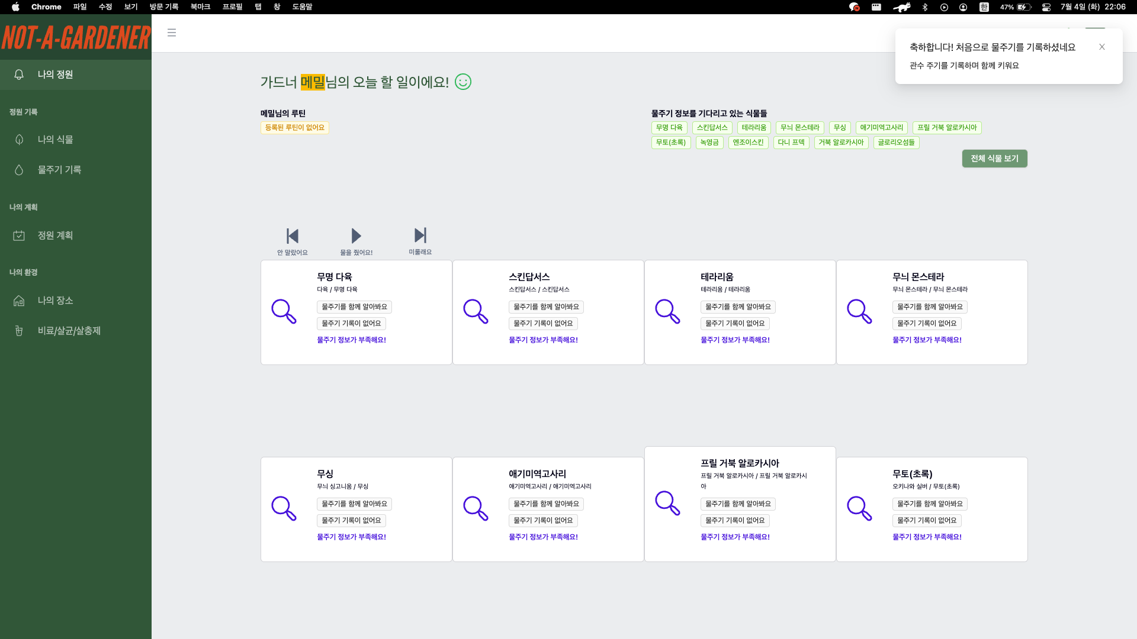The height and width of the screenshot is (639, 1137).
Task: Open Control Center in menu bar
Action: pos(1046,7)
